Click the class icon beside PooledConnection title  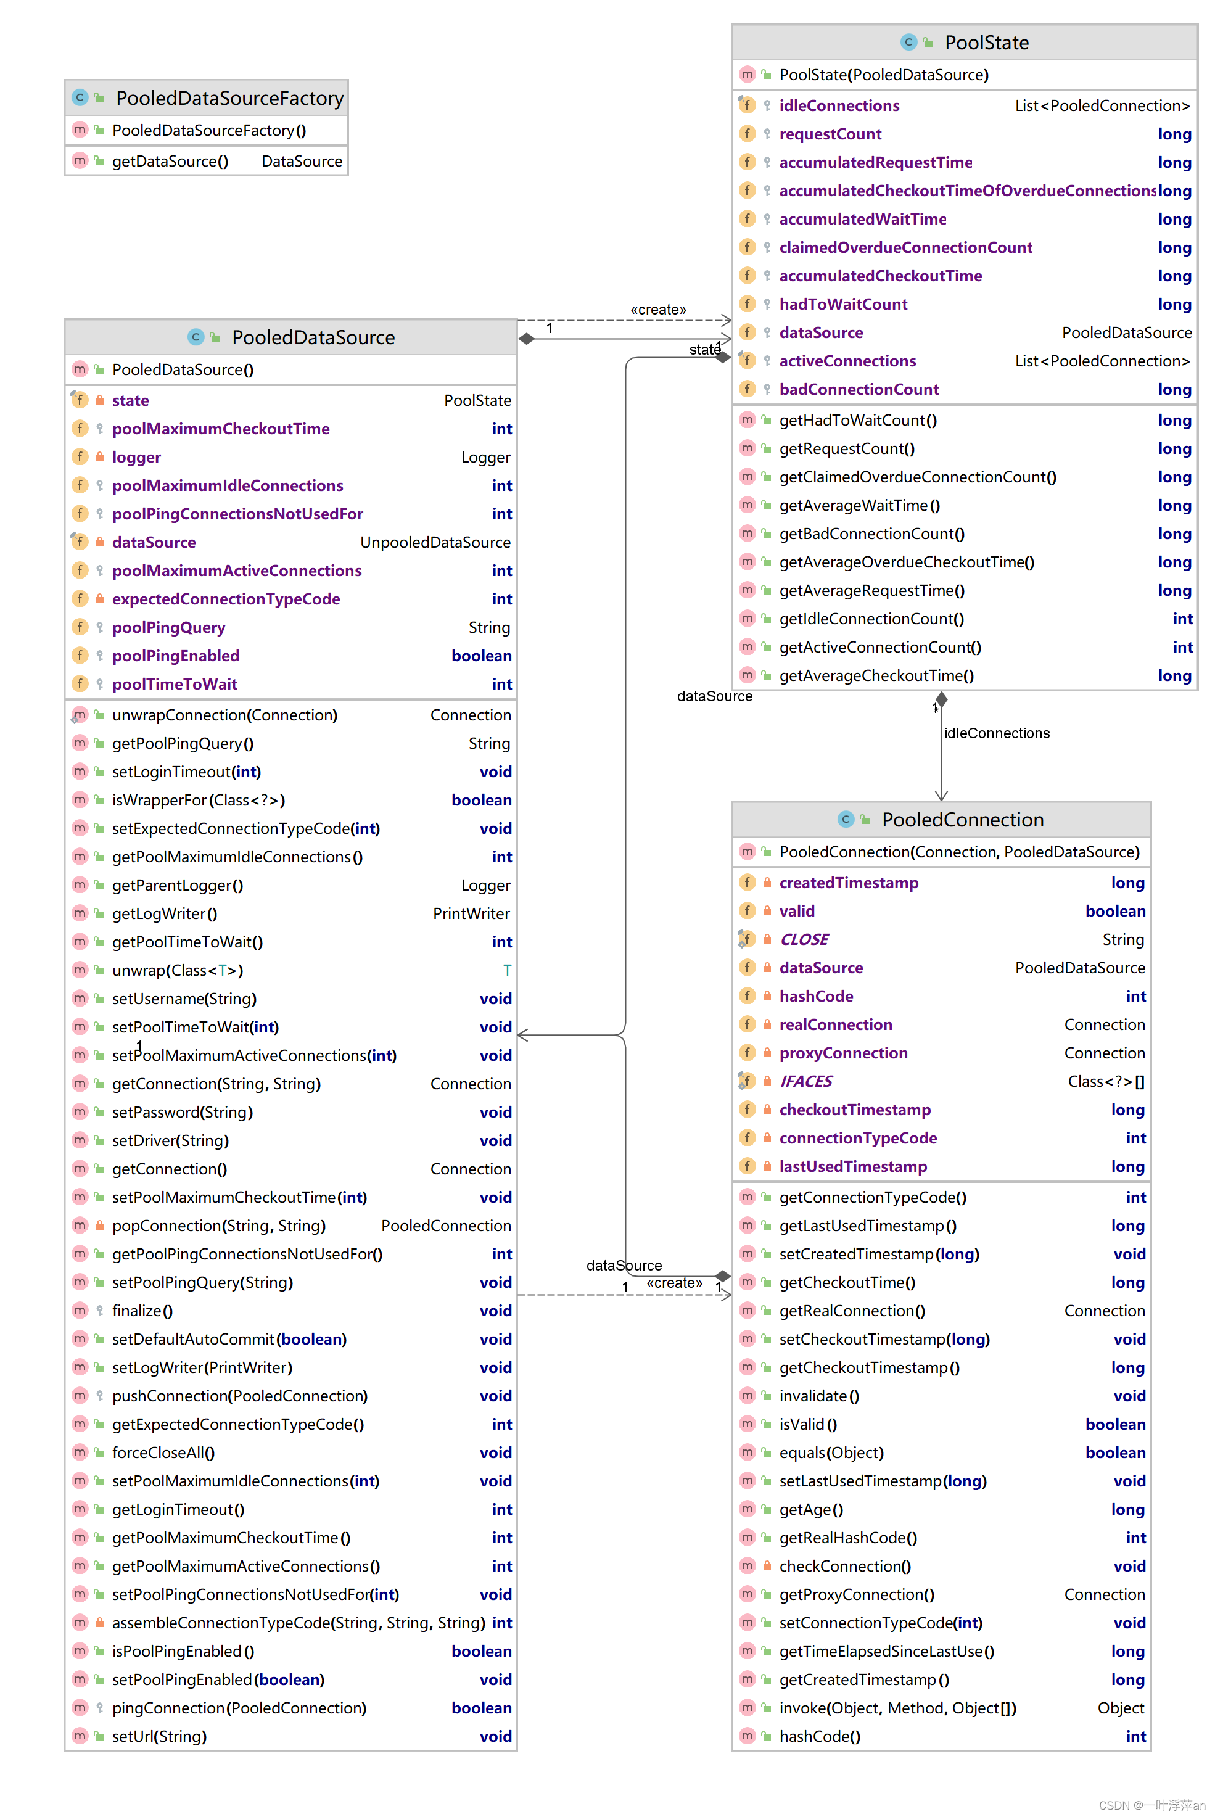pyautogui.click(x=846, y=819)
